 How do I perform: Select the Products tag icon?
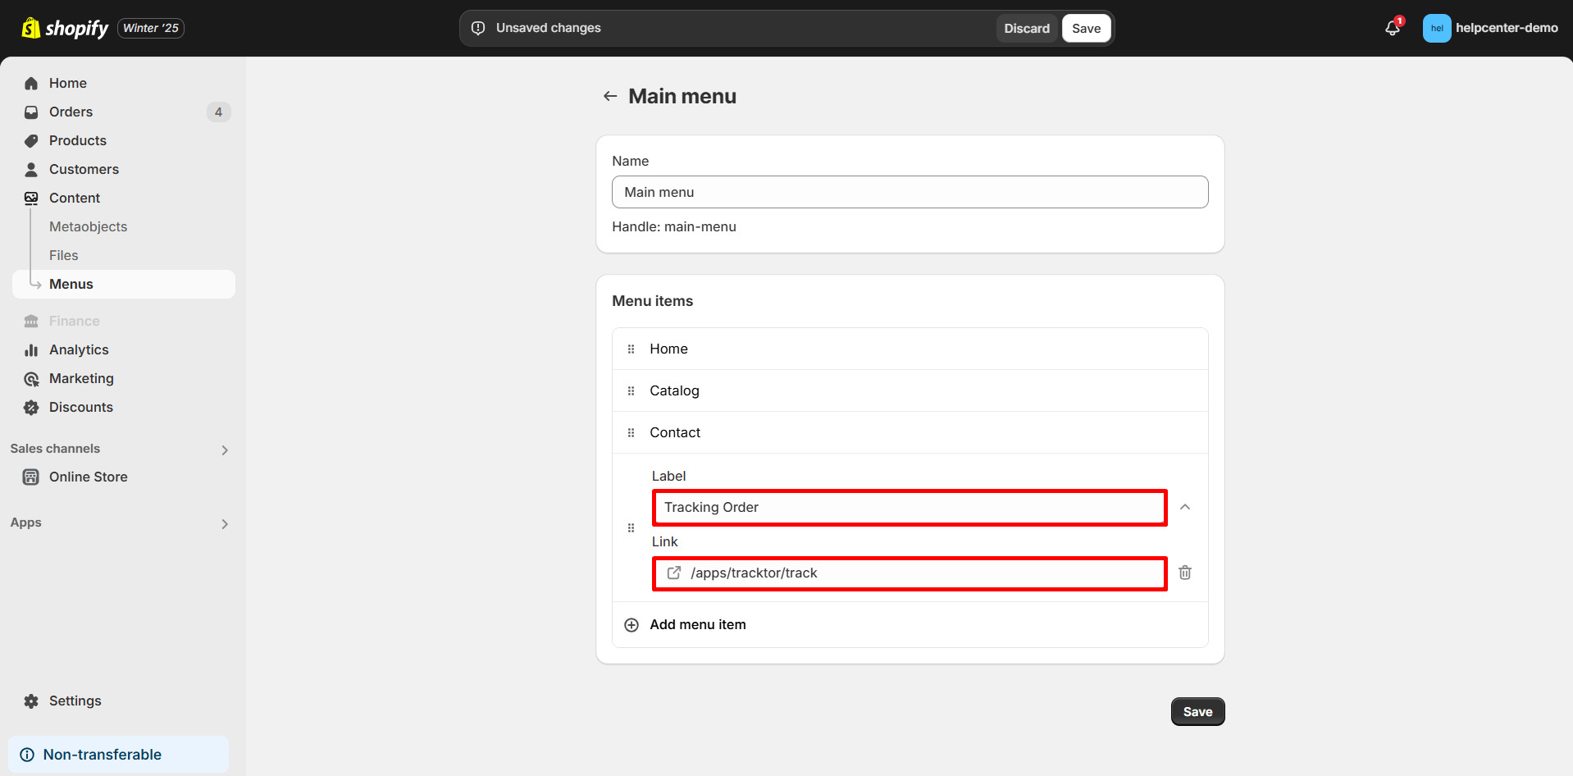(30, 140)
